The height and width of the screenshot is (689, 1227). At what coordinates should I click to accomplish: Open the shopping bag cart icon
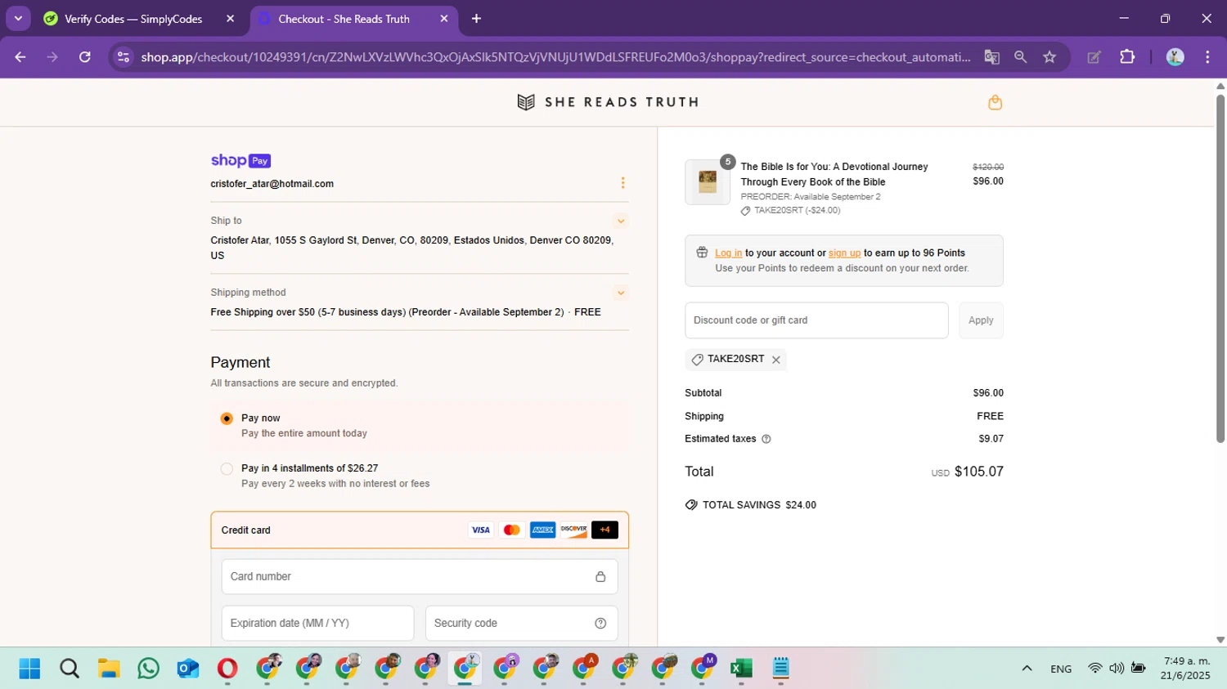995,102
